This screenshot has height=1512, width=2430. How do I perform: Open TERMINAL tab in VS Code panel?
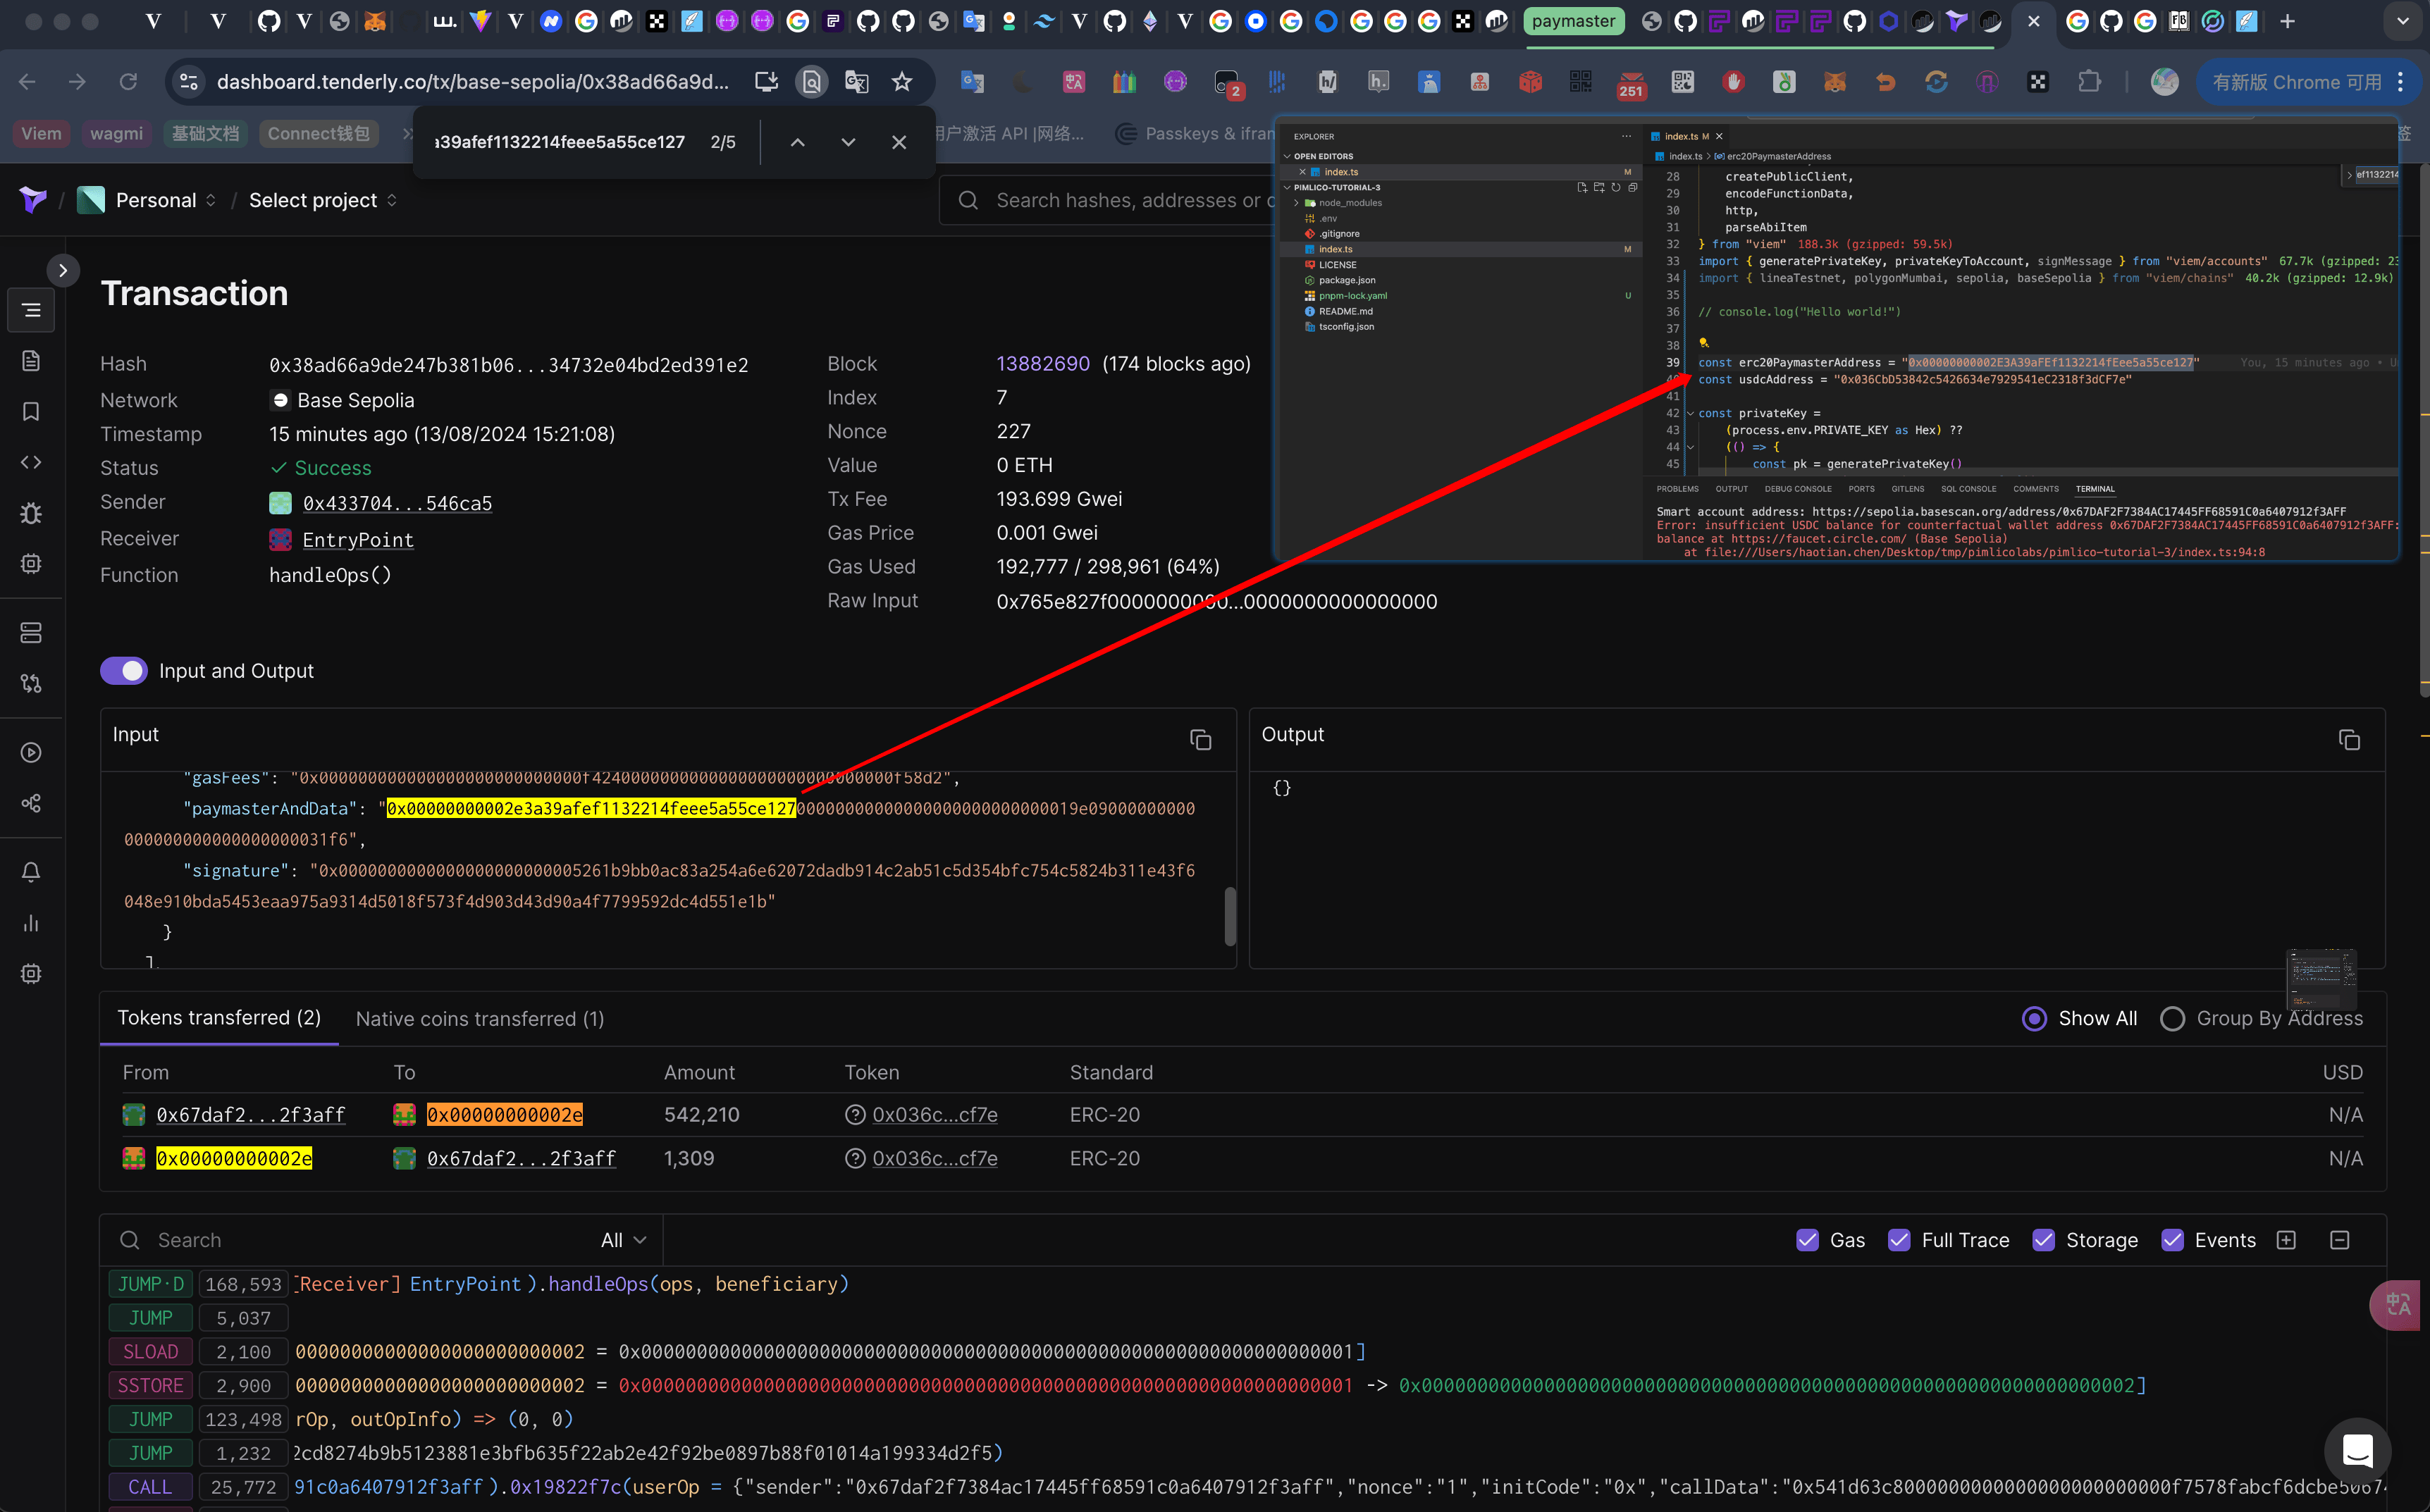2095,489
